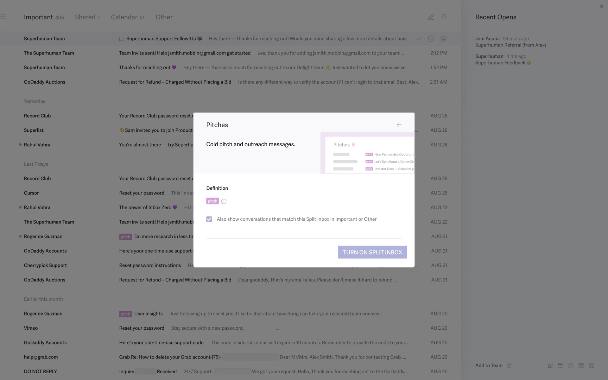Open the search magnifier icon

[444, 17]
